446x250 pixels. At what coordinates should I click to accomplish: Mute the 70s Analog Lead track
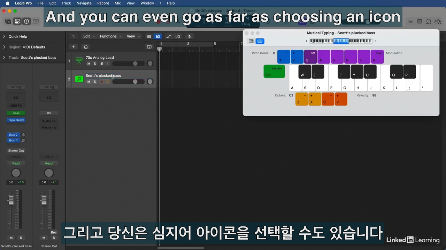(89, 64)
